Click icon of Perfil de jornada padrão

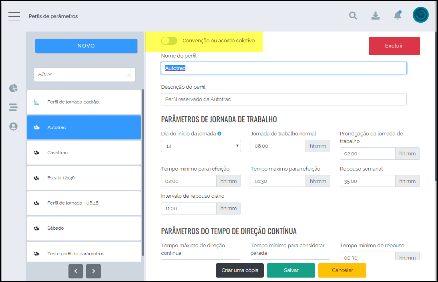pyautogui.click(x=36, y=102)
